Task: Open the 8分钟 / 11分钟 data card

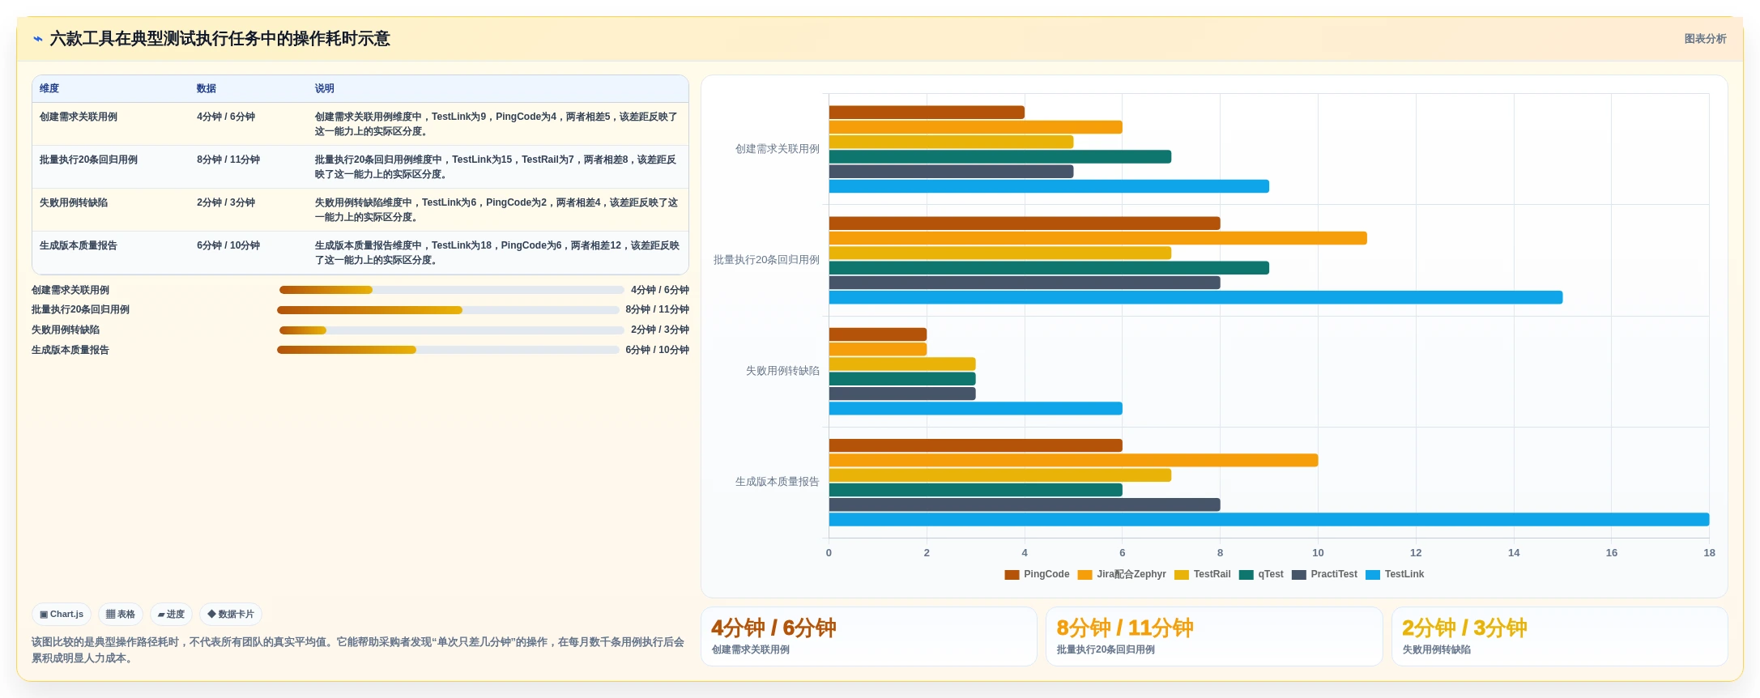Action: (1214, 636)
